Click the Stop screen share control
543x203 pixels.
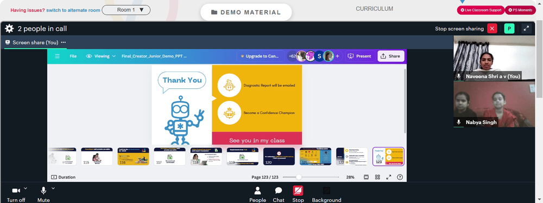coord(298,194)
